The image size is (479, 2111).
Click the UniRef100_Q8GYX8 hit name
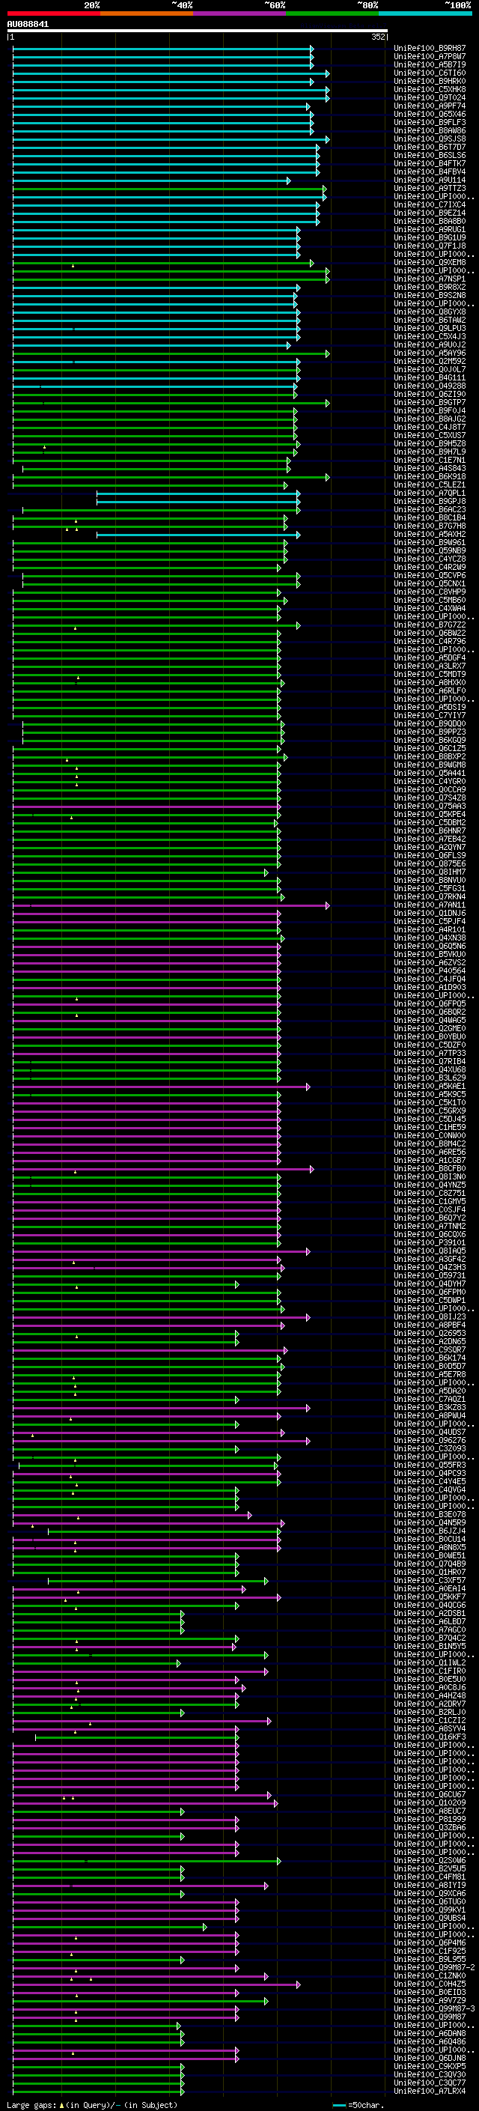click(x=430, y=312)
